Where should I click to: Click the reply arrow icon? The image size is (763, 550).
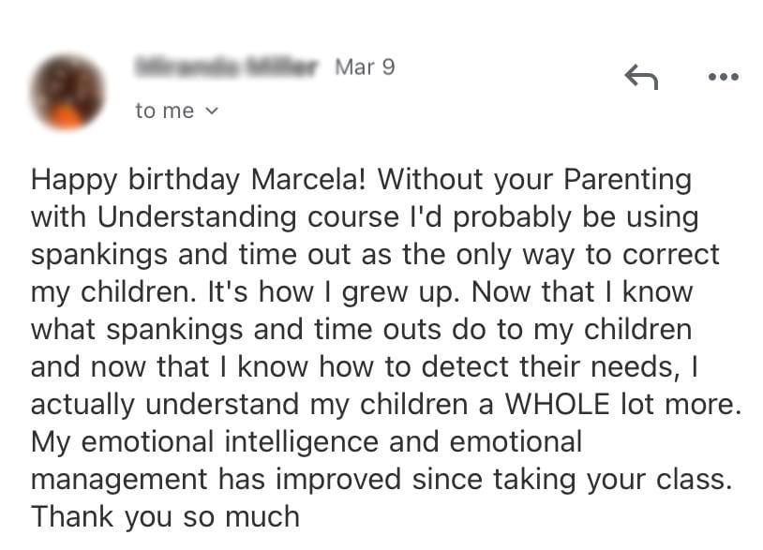tap(641, 78)
